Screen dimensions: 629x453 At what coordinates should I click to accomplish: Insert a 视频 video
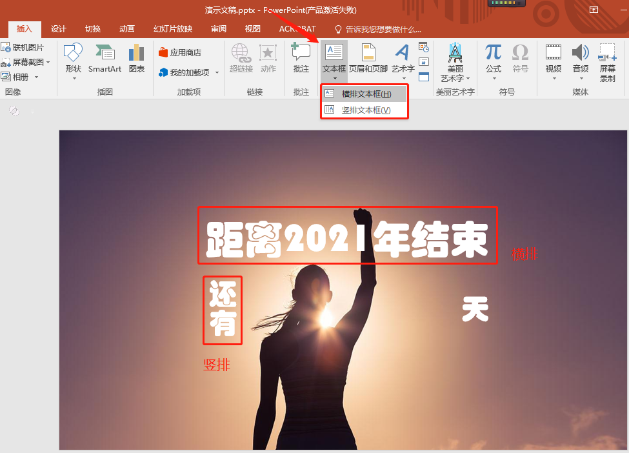(x=553, y=59)
